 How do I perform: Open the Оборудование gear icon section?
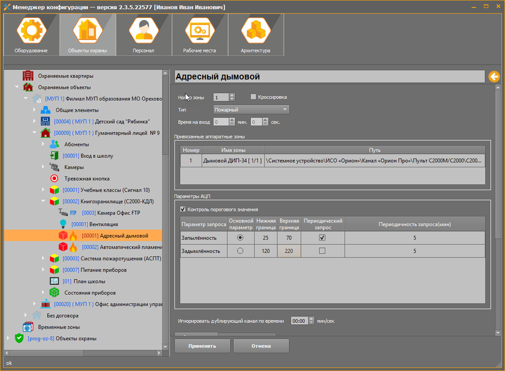click(31, 32)
